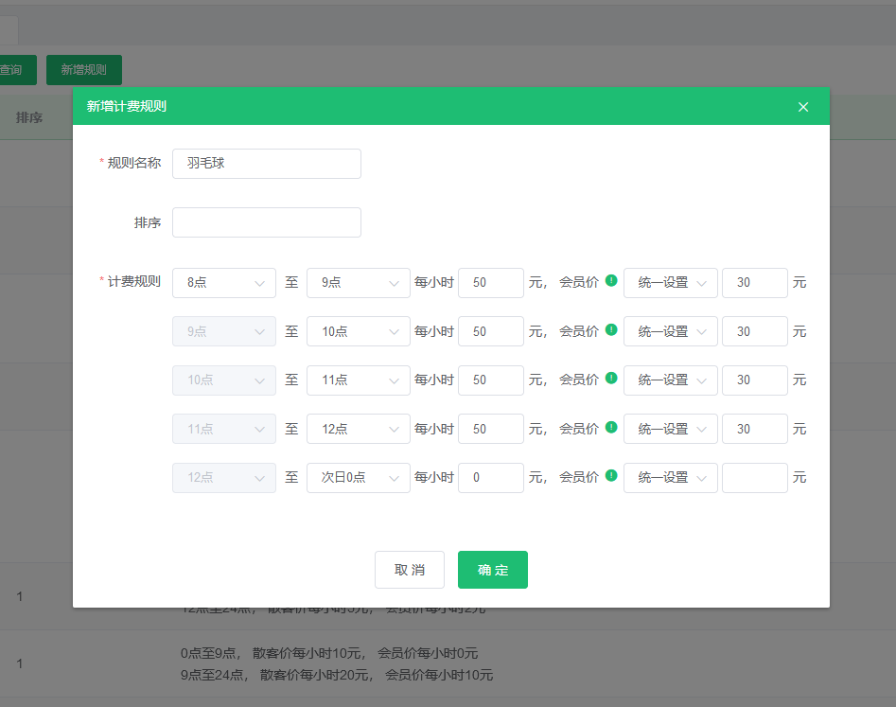Click the 新增规则 button behind the dialog
The height and width of the screenshot is (707, 896).
click(84, 70)
